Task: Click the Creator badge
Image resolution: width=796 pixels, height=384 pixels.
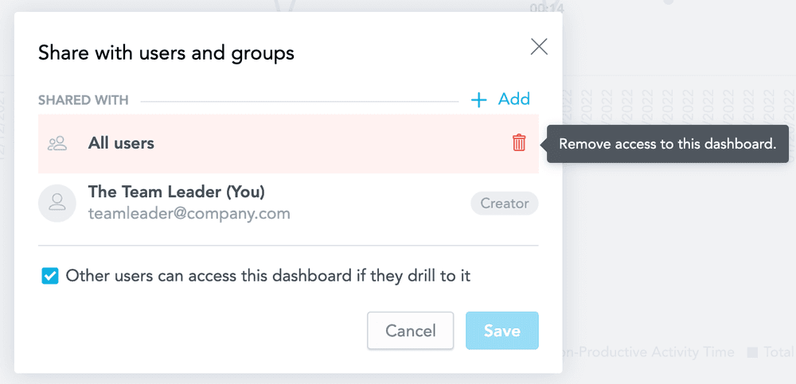Action: coord(505,204)
